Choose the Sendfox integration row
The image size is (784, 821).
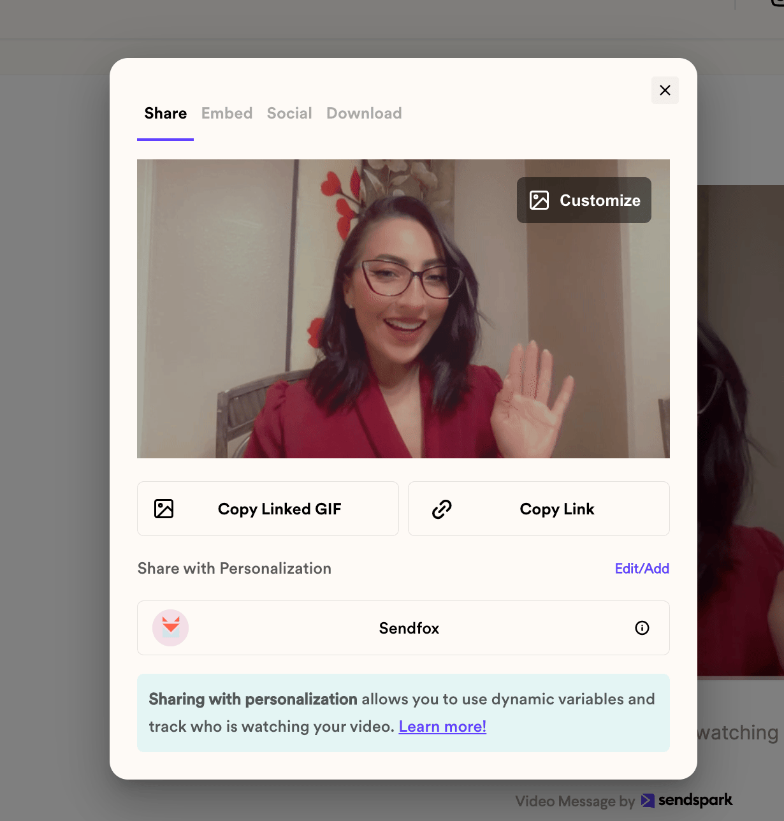tap(403, 628)
